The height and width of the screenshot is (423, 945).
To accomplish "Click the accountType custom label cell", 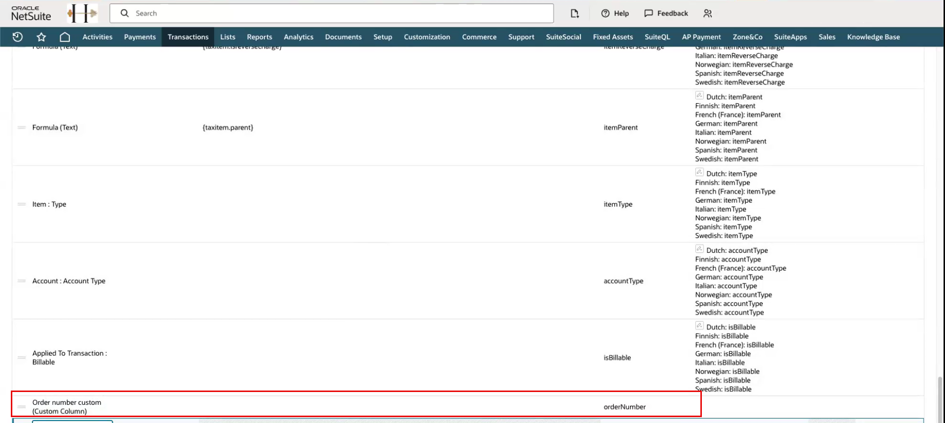I will (x=624, y=281).
